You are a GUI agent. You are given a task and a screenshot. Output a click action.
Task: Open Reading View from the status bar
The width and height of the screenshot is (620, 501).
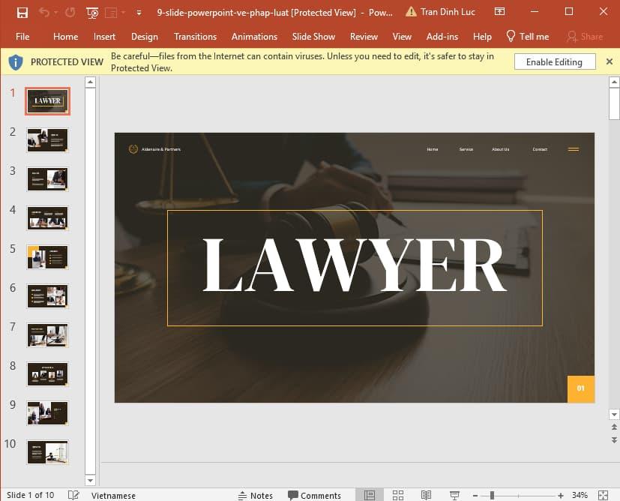[427, 495]
